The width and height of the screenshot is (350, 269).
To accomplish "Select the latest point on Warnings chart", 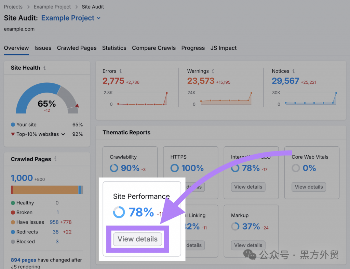I will (x=251, y=93).
